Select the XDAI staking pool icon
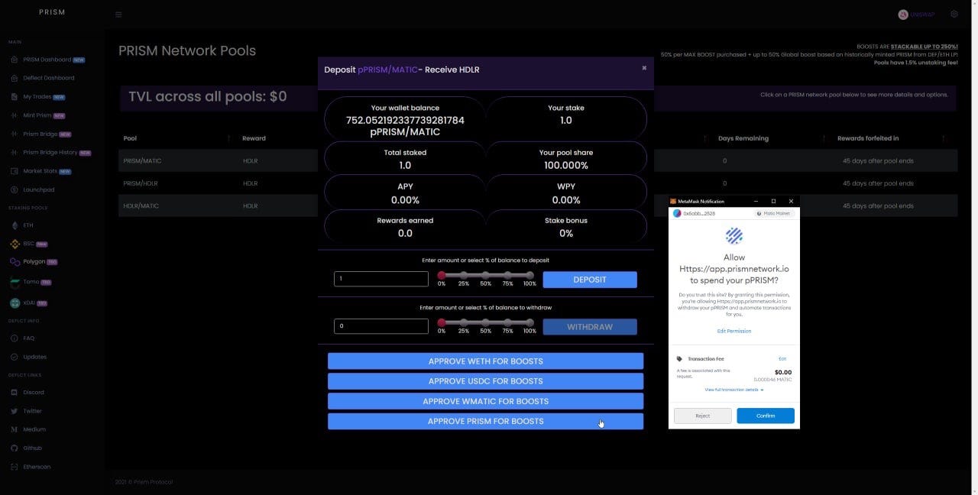This screenshot has height=495, width=978. [x=15, y=302]
